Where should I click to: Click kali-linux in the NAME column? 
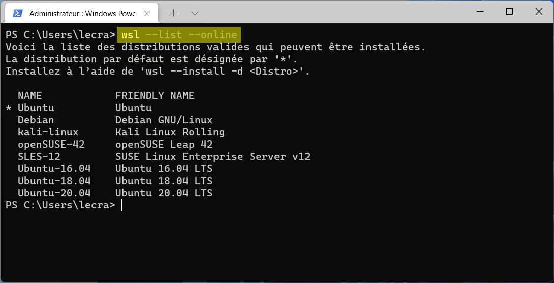point(48,132)
